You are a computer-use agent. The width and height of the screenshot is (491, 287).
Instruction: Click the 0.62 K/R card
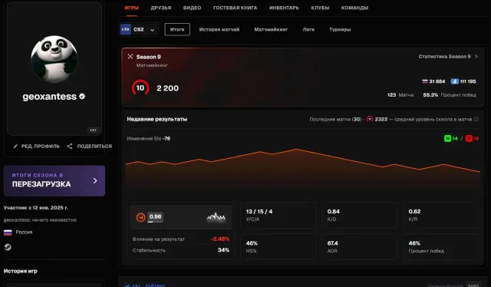click(440, 215)
